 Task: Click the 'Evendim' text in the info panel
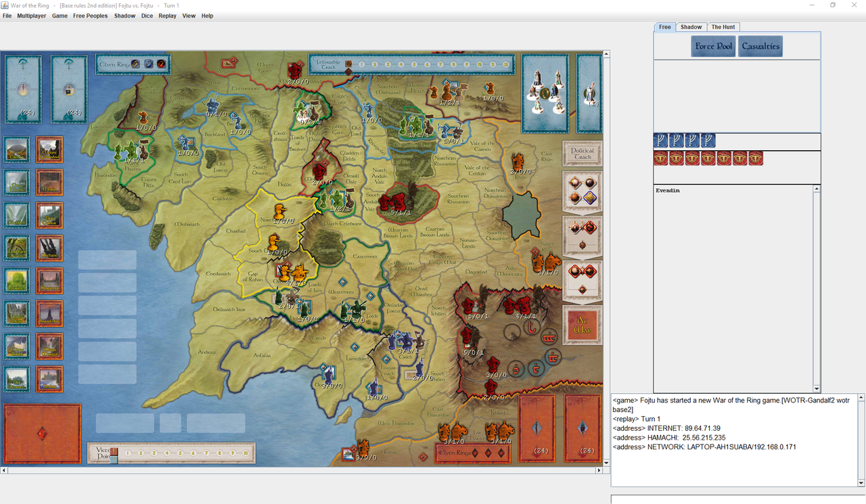[x=668, y=191]
